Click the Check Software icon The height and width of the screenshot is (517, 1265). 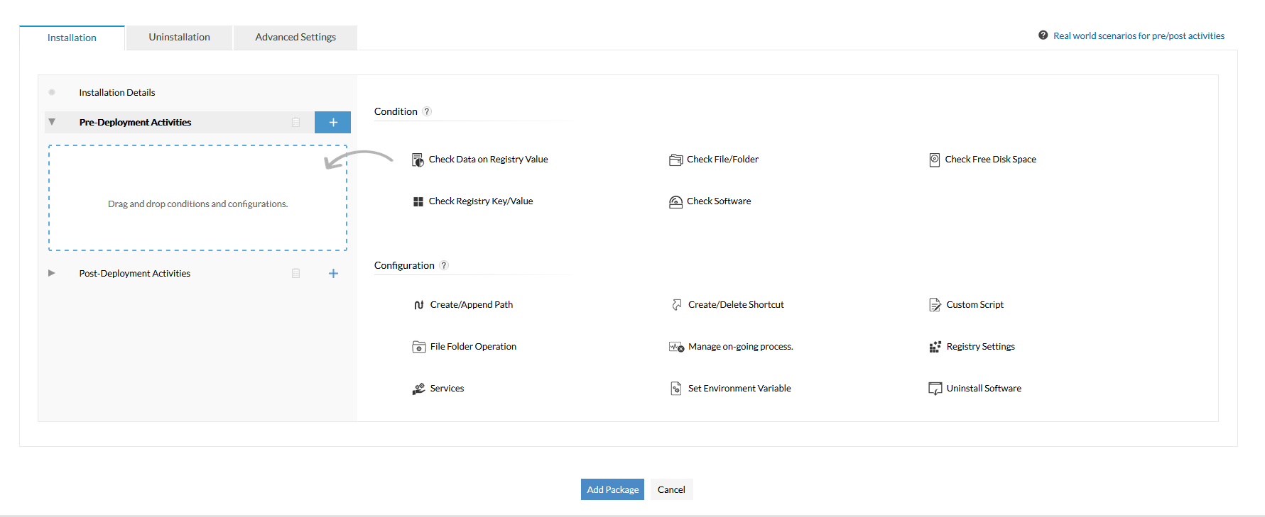[675, 201]
